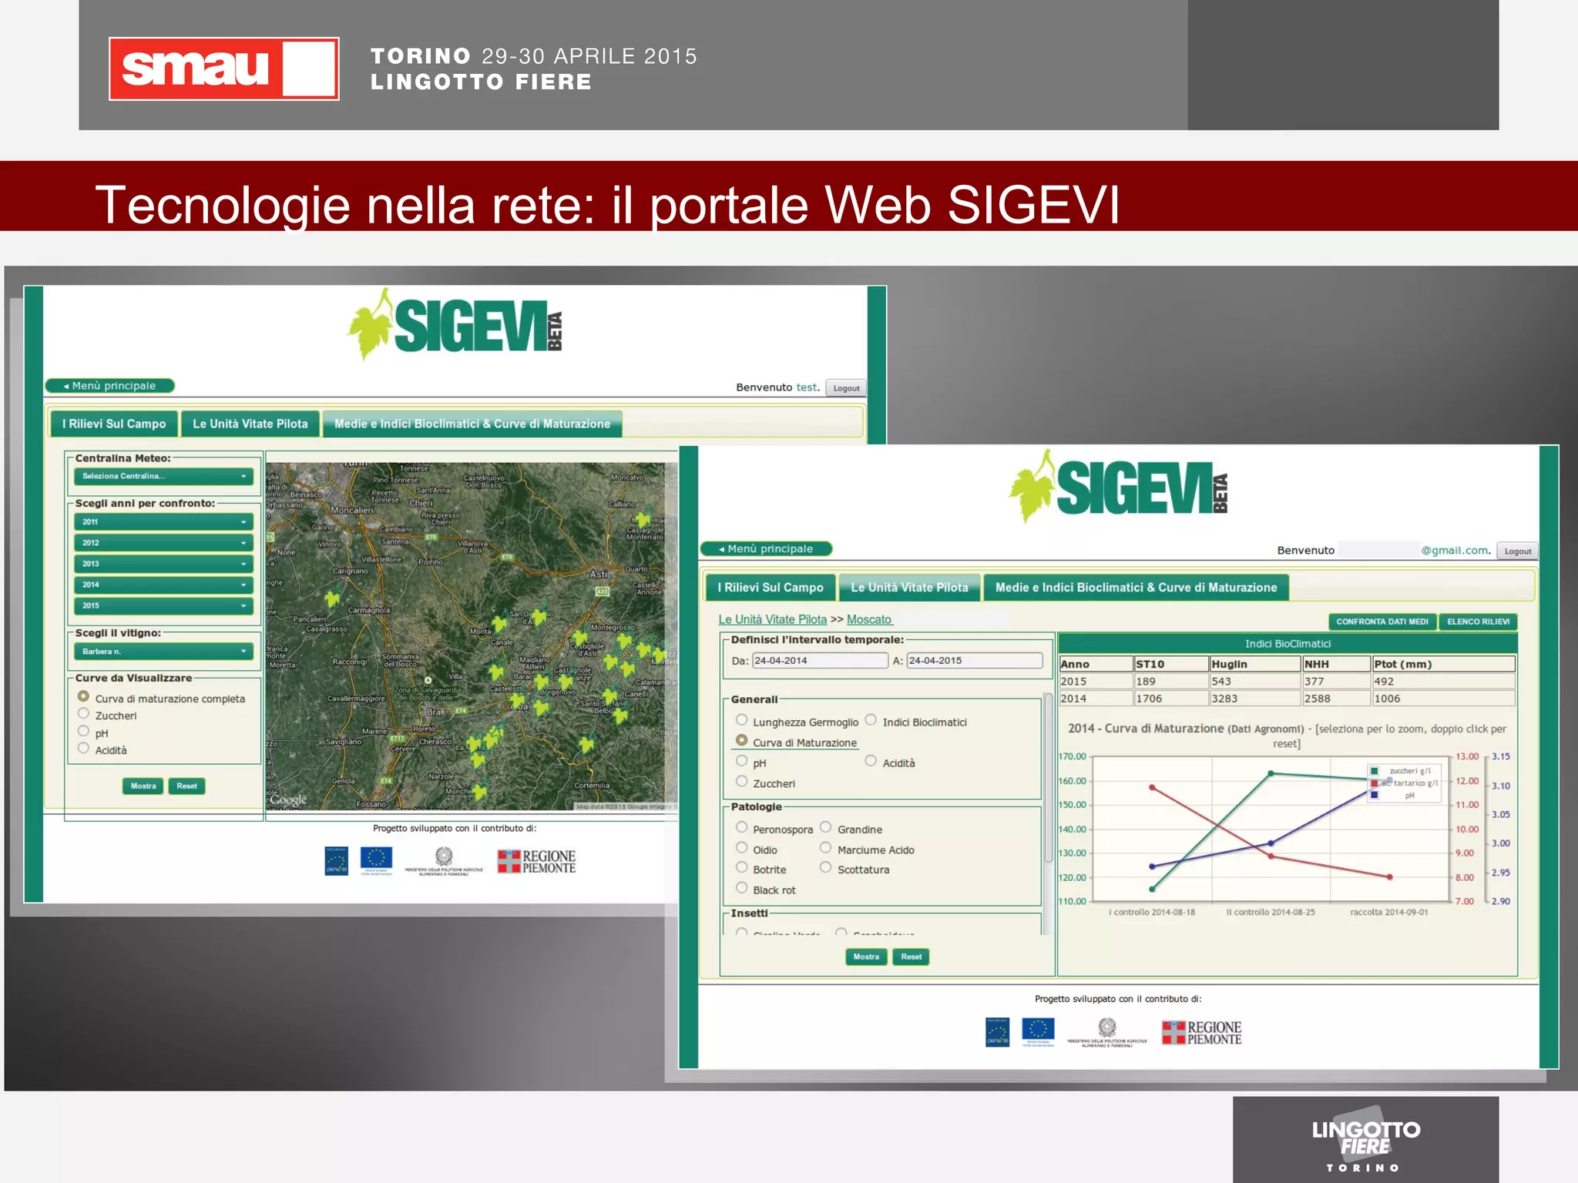Select pH radio in back window
This screenshot has width=1578, height=1183.
[x=83, y=731]
